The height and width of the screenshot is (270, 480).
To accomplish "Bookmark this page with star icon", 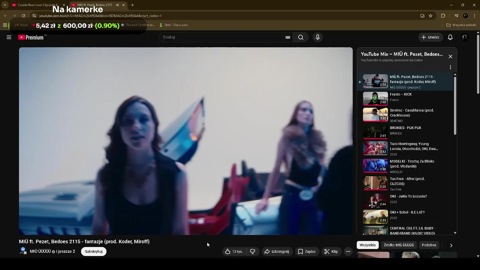I will (x=430, y=16).
